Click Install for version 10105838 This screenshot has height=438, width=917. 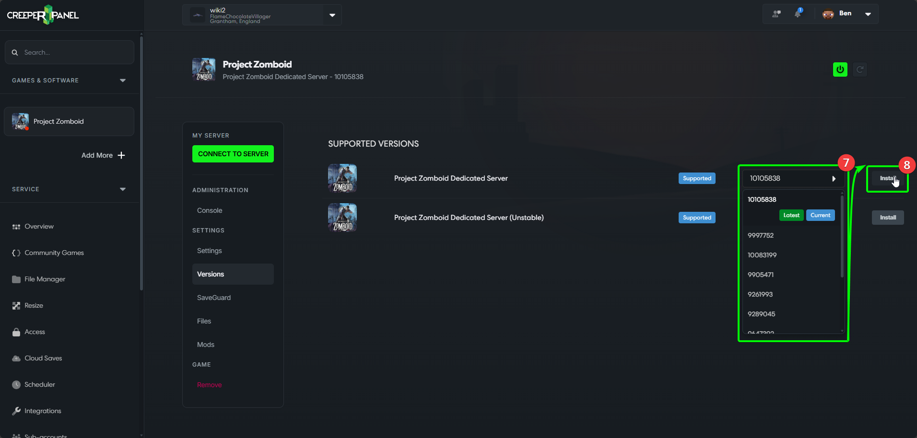click(887, 178)
